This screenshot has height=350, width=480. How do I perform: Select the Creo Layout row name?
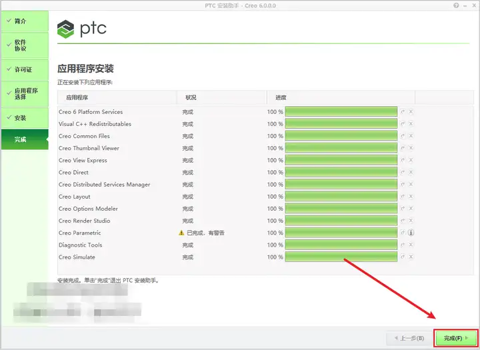pyautogui.click(x=75, y=197)
